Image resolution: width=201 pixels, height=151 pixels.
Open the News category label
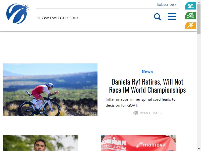[x=147, y=72]
